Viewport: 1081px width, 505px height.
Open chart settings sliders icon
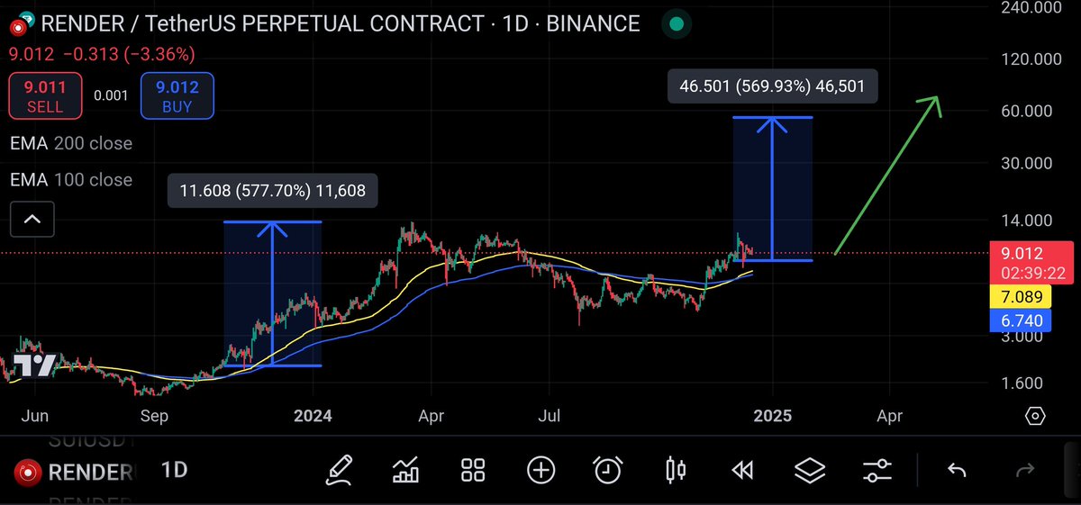pos(877,470)
